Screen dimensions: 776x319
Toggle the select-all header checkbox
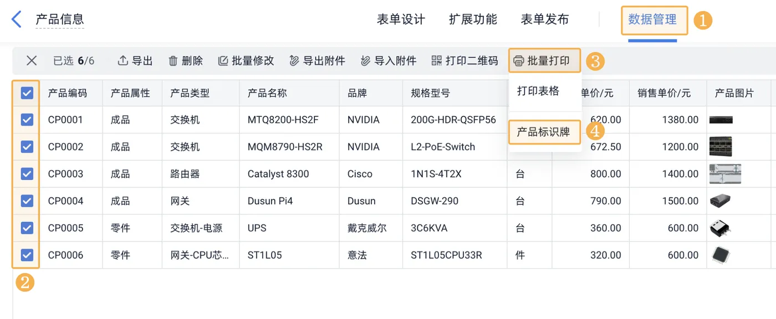(x=27, y=93)
